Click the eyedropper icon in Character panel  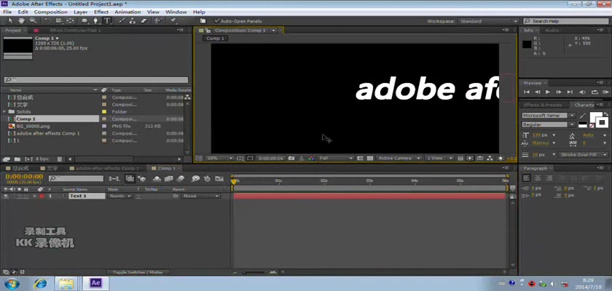click(583, 116)
